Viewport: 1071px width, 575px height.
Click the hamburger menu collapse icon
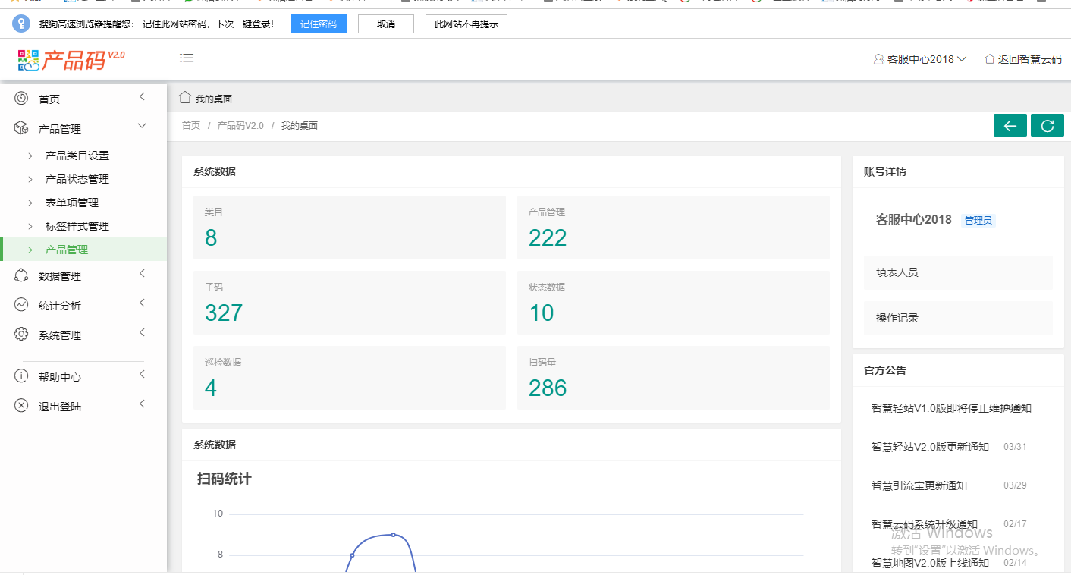click(186, 58)
